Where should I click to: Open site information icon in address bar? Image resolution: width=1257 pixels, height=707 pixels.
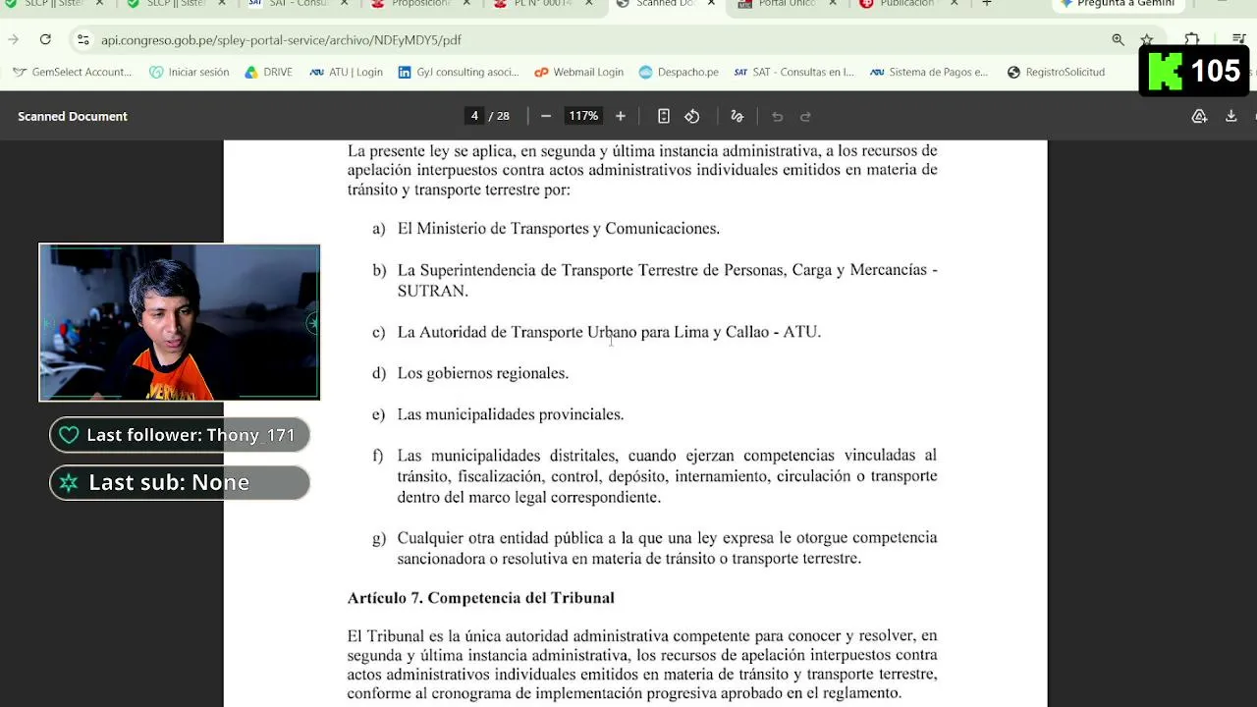(x=82, y=39)
